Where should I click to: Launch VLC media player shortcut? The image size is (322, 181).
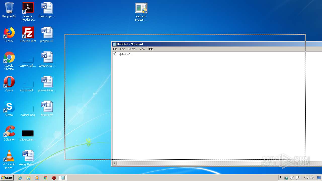pyautogui.click(x=9, y=159)
